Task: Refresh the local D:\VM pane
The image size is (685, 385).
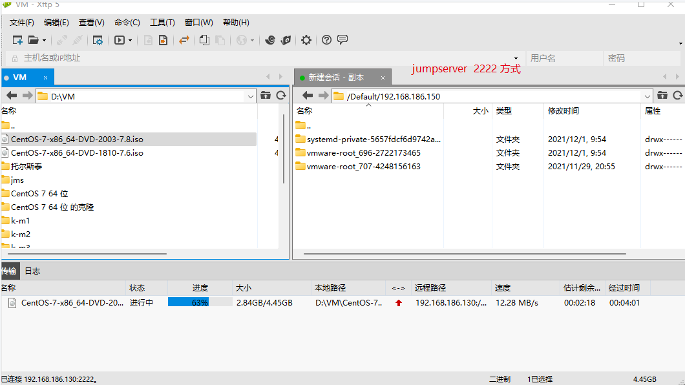Action: [281, 95]
